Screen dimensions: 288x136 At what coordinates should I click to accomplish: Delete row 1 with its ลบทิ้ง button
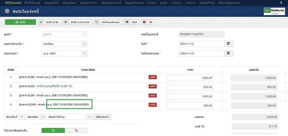coord(153,77)
